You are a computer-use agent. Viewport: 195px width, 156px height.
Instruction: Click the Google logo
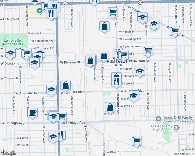(9, 153)
